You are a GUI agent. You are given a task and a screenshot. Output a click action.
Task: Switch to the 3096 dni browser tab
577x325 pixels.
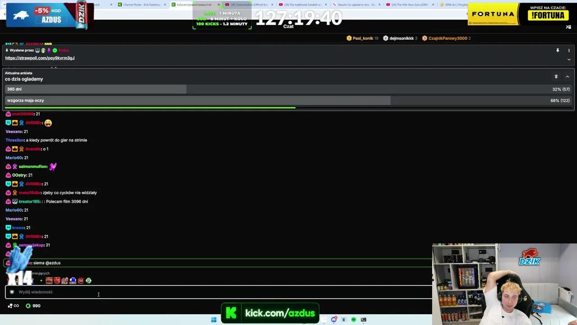click(x=453, y=5)
